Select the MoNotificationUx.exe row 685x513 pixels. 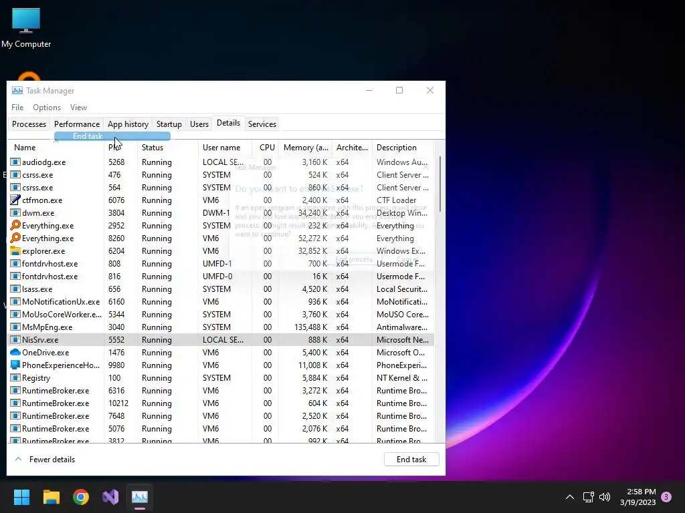point(221,302)
